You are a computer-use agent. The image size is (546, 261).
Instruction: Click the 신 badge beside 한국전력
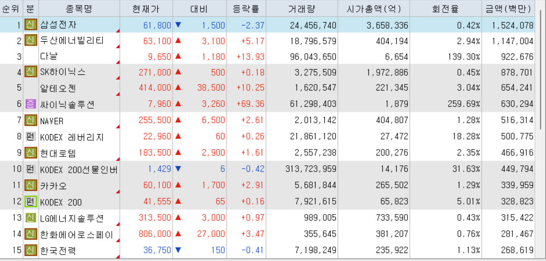pos(31,250)
